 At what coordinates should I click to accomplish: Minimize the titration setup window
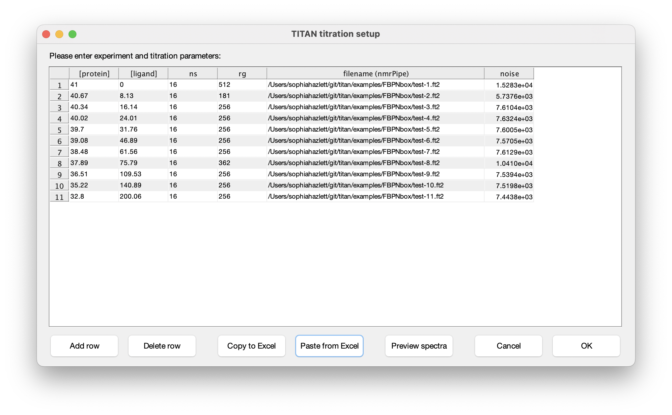(59, 34)
